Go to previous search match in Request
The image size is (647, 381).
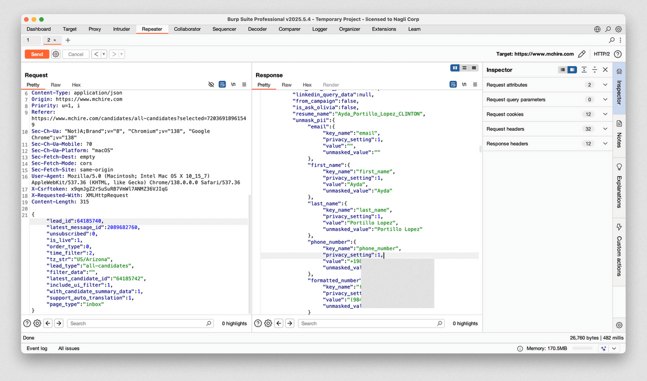click(x=48, y=323)
